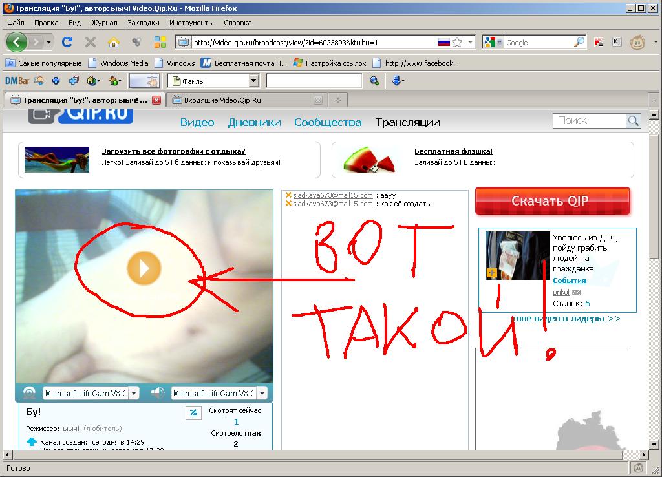This screenshot has width=662, height=477.
Task: Open director ыыч! profile link
Action: pyautogui.click(x=71, y=429)
